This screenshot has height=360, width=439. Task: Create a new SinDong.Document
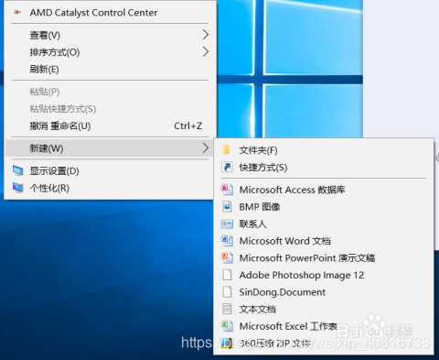pos(324,292)
